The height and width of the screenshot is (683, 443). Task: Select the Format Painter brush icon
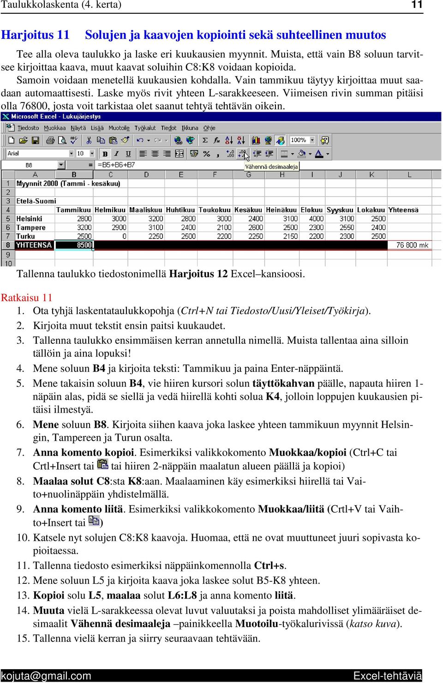tap(125, 140)
